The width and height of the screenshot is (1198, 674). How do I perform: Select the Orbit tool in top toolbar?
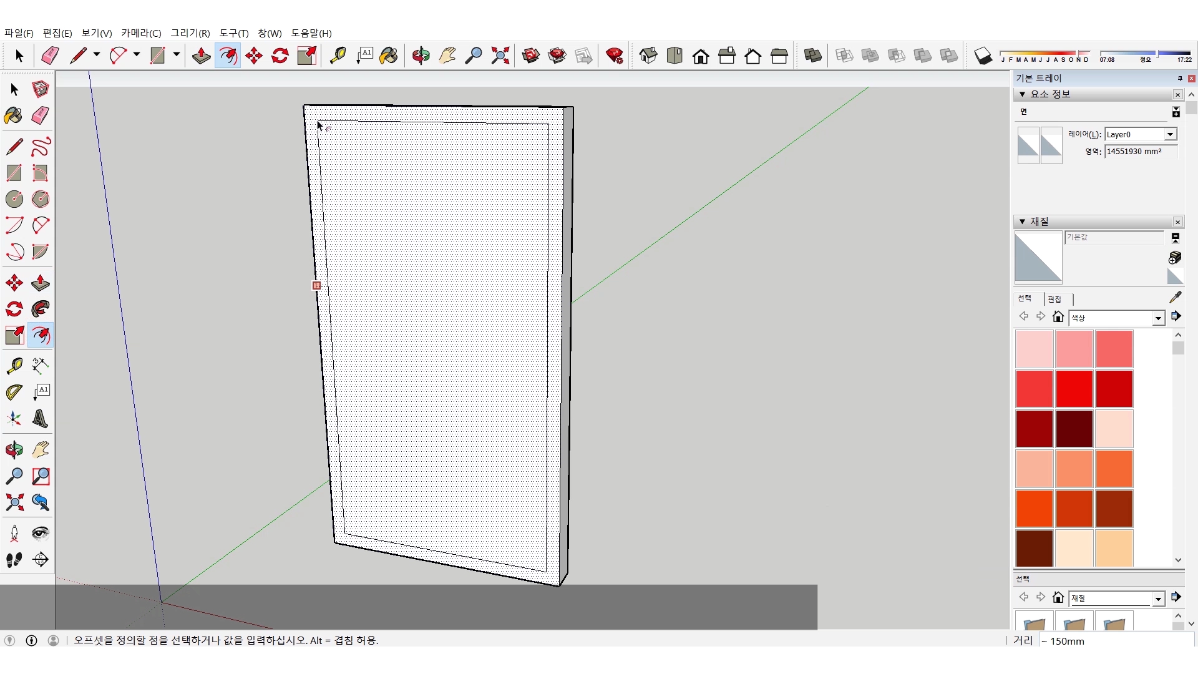click(x=421, y=56)
